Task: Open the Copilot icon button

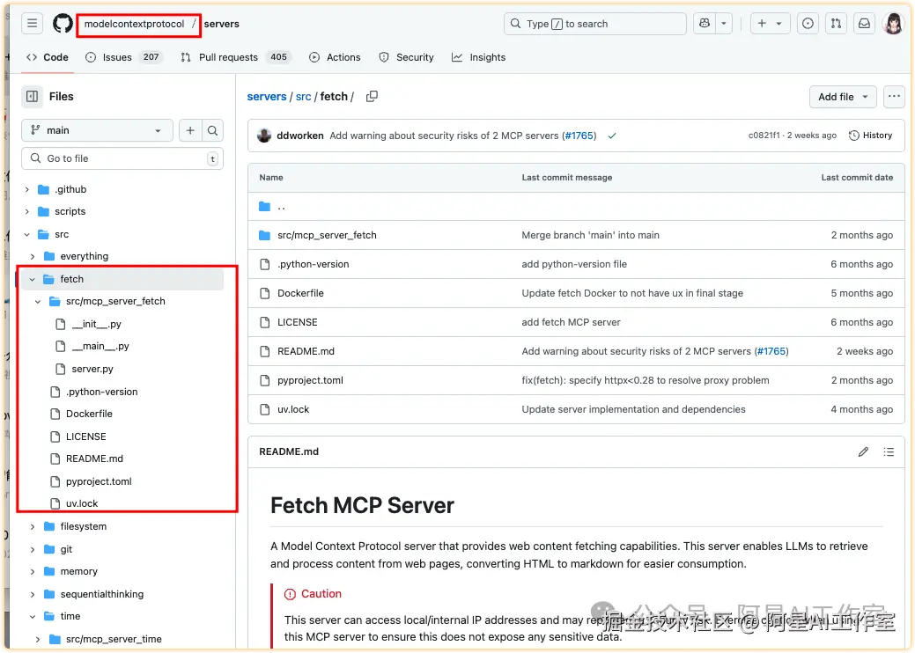Action: [705, 23]
